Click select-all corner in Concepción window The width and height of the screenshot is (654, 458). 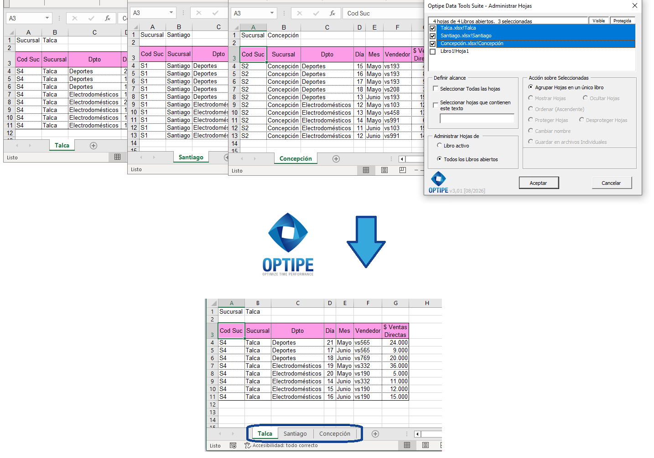[234, 27]
